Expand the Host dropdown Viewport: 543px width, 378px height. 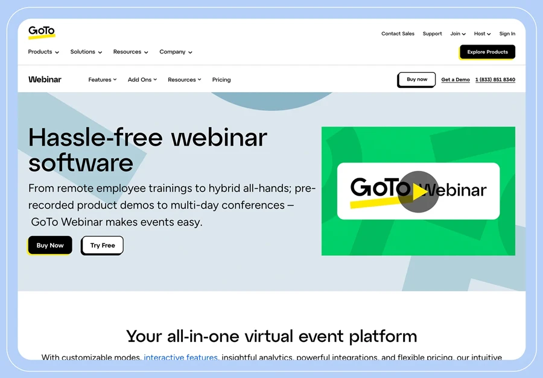(x=482, y=34)
